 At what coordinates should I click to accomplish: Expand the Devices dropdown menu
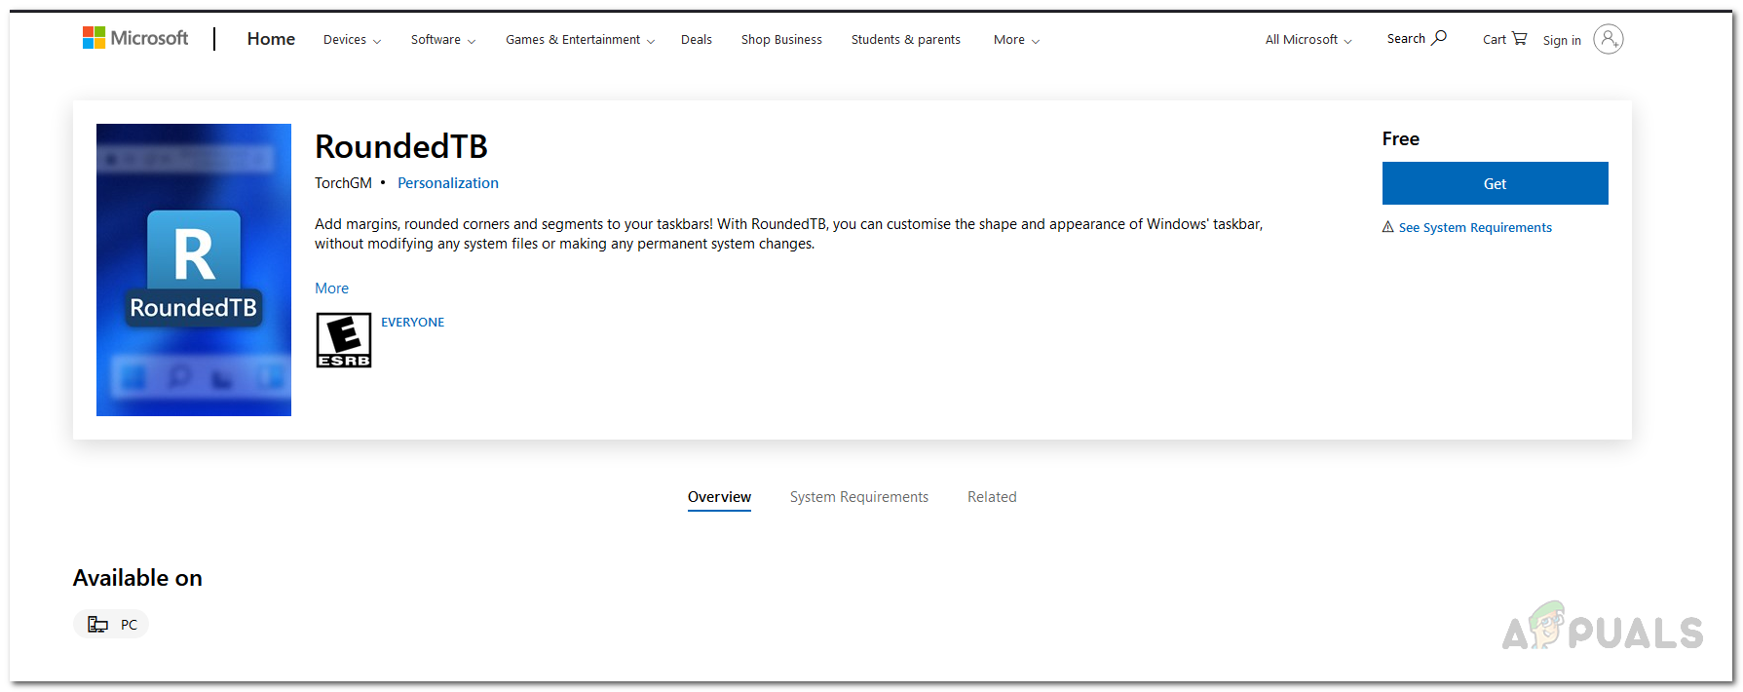point(352,40)
